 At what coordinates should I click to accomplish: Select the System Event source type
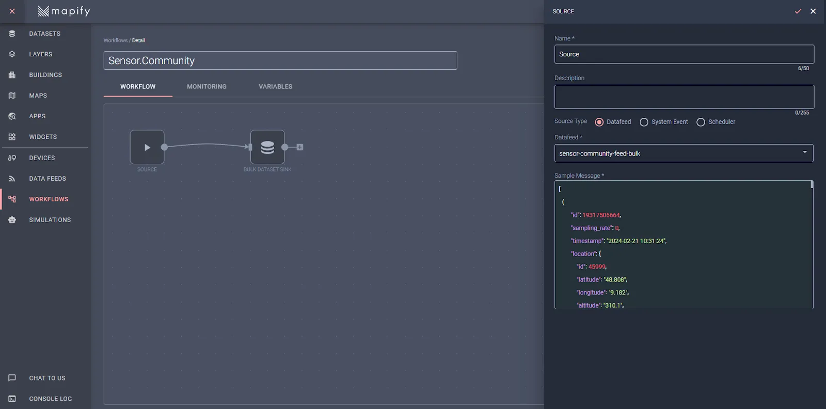[644, 122]
